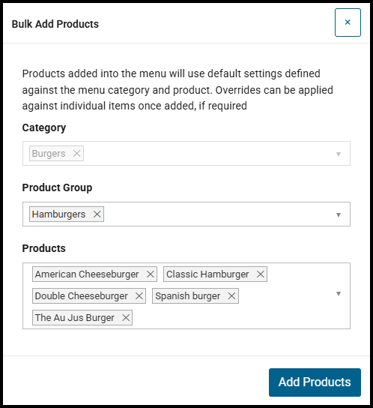Image resolution: width=373 pixels, height=408 pixels.
Task: Remove Spanish burger from products
Action: click(231, 295)
